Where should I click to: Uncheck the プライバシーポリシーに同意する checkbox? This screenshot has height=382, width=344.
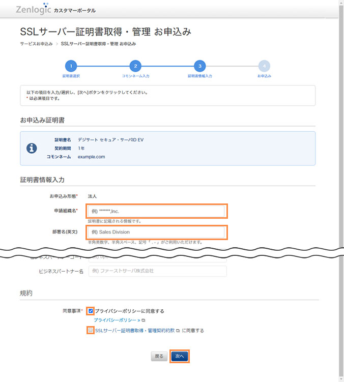[91, 311]
